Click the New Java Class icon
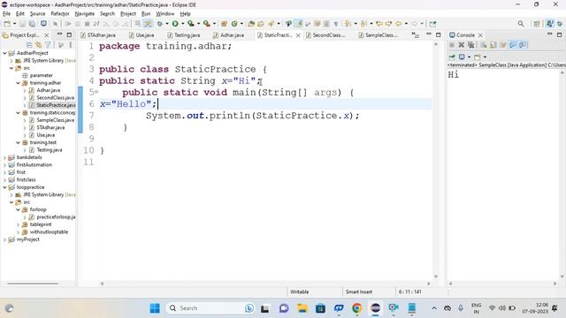This screenshot has height=318, width=566. (234, 24)
